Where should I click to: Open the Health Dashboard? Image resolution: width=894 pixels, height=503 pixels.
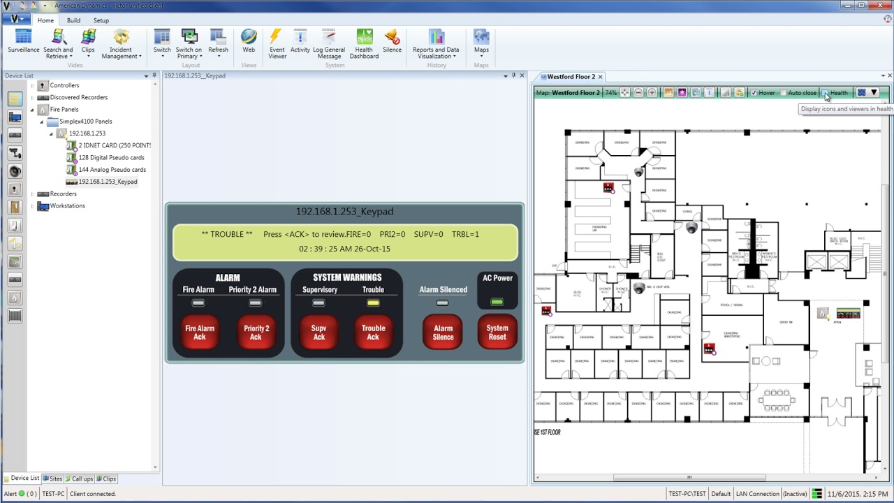point(364,44)
